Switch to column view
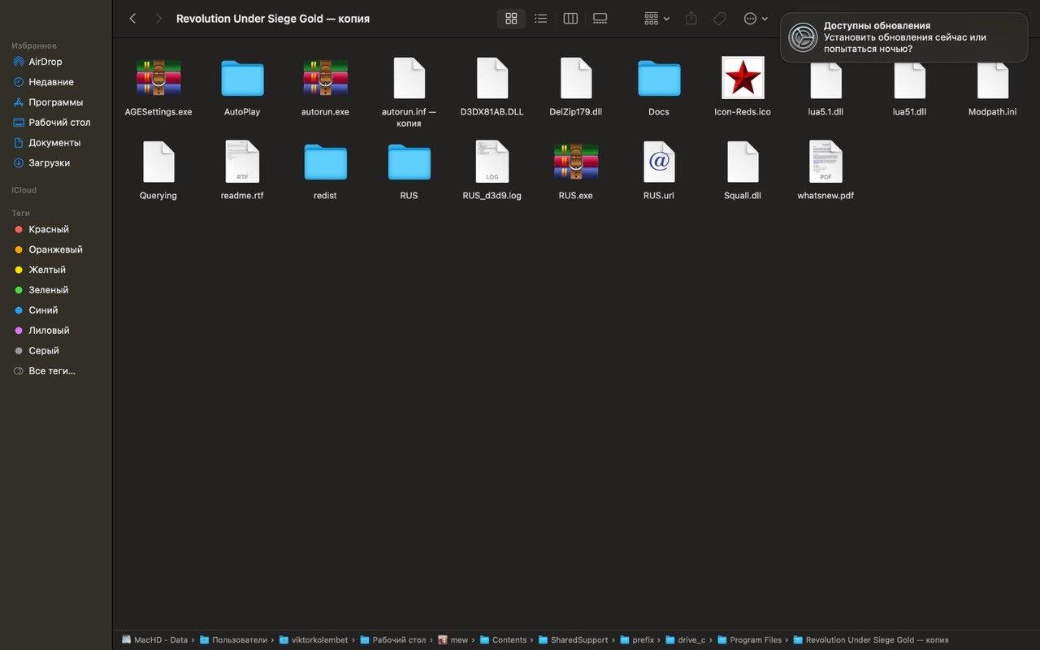 570,19
